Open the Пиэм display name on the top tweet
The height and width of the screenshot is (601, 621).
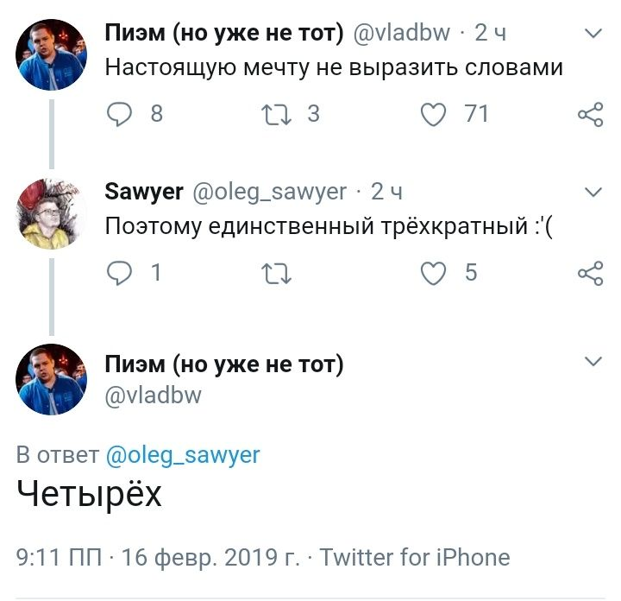223,34
